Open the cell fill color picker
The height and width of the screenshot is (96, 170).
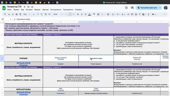tap(94, 14)
